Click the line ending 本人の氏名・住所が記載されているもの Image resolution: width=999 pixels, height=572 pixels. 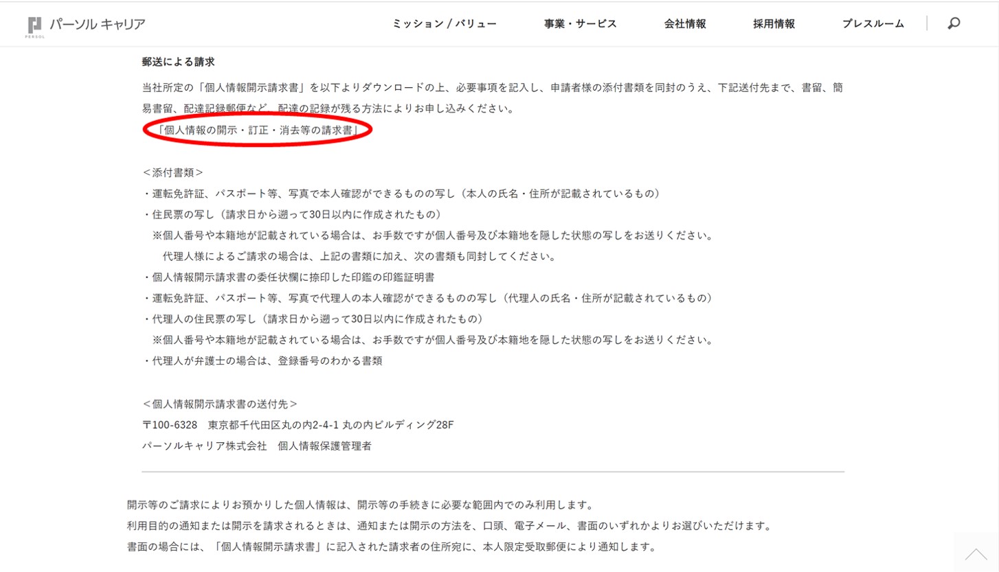coord(401,194)
